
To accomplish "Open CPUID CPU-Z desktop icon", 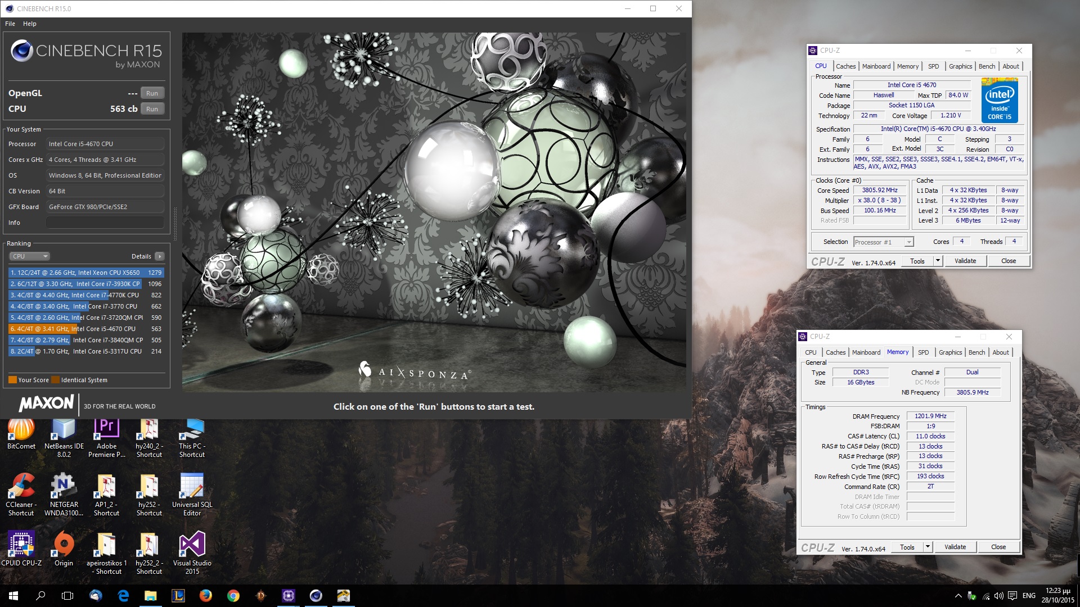I will [21, 549].
